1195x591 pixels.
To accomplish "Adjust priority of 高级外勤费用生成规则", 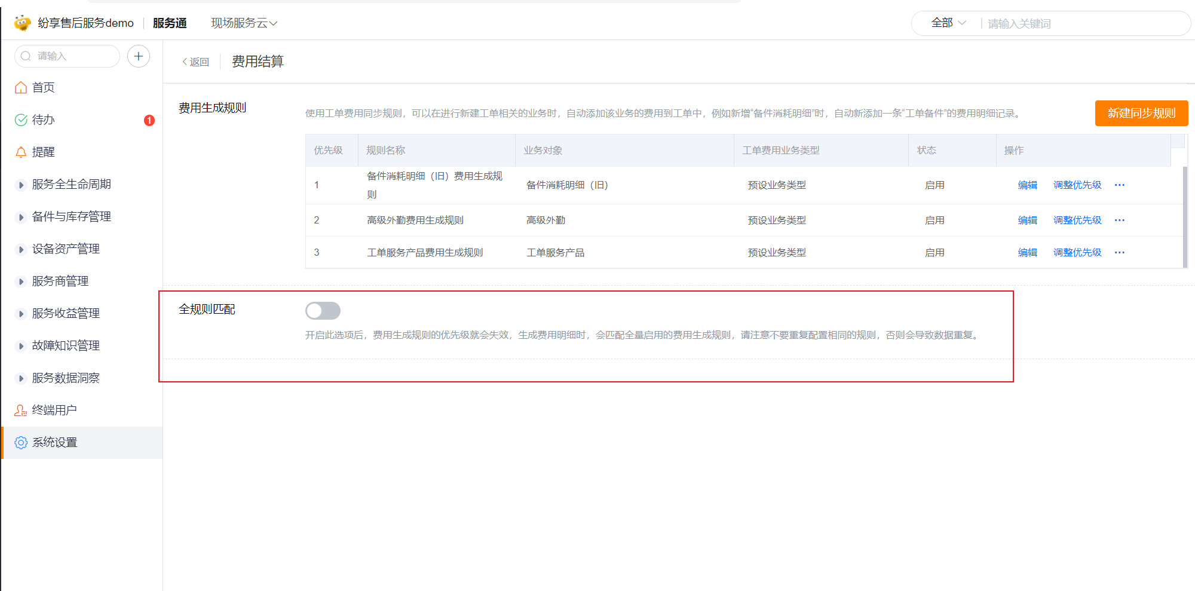I will (1077, 220).
